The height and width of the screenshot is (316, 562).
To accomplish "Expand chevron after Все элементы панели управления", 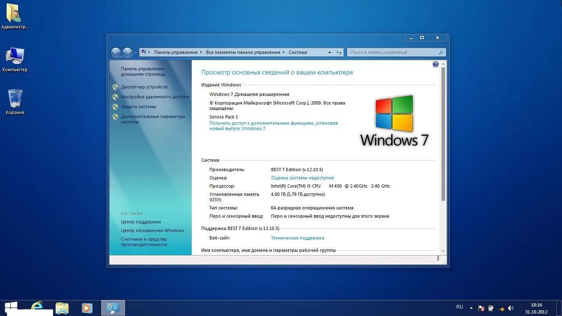I will [284, 52].
